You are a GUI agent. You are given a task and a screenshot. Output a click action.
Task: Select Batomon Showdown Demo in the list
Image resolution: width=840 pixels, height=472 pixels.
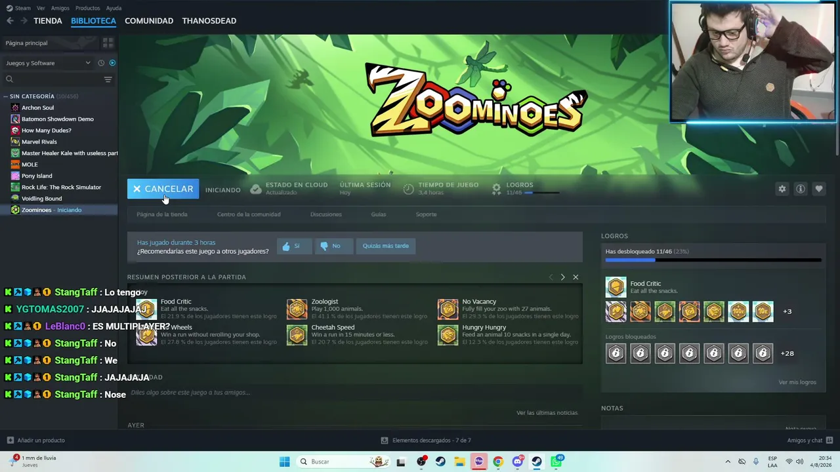coord(59,119)
